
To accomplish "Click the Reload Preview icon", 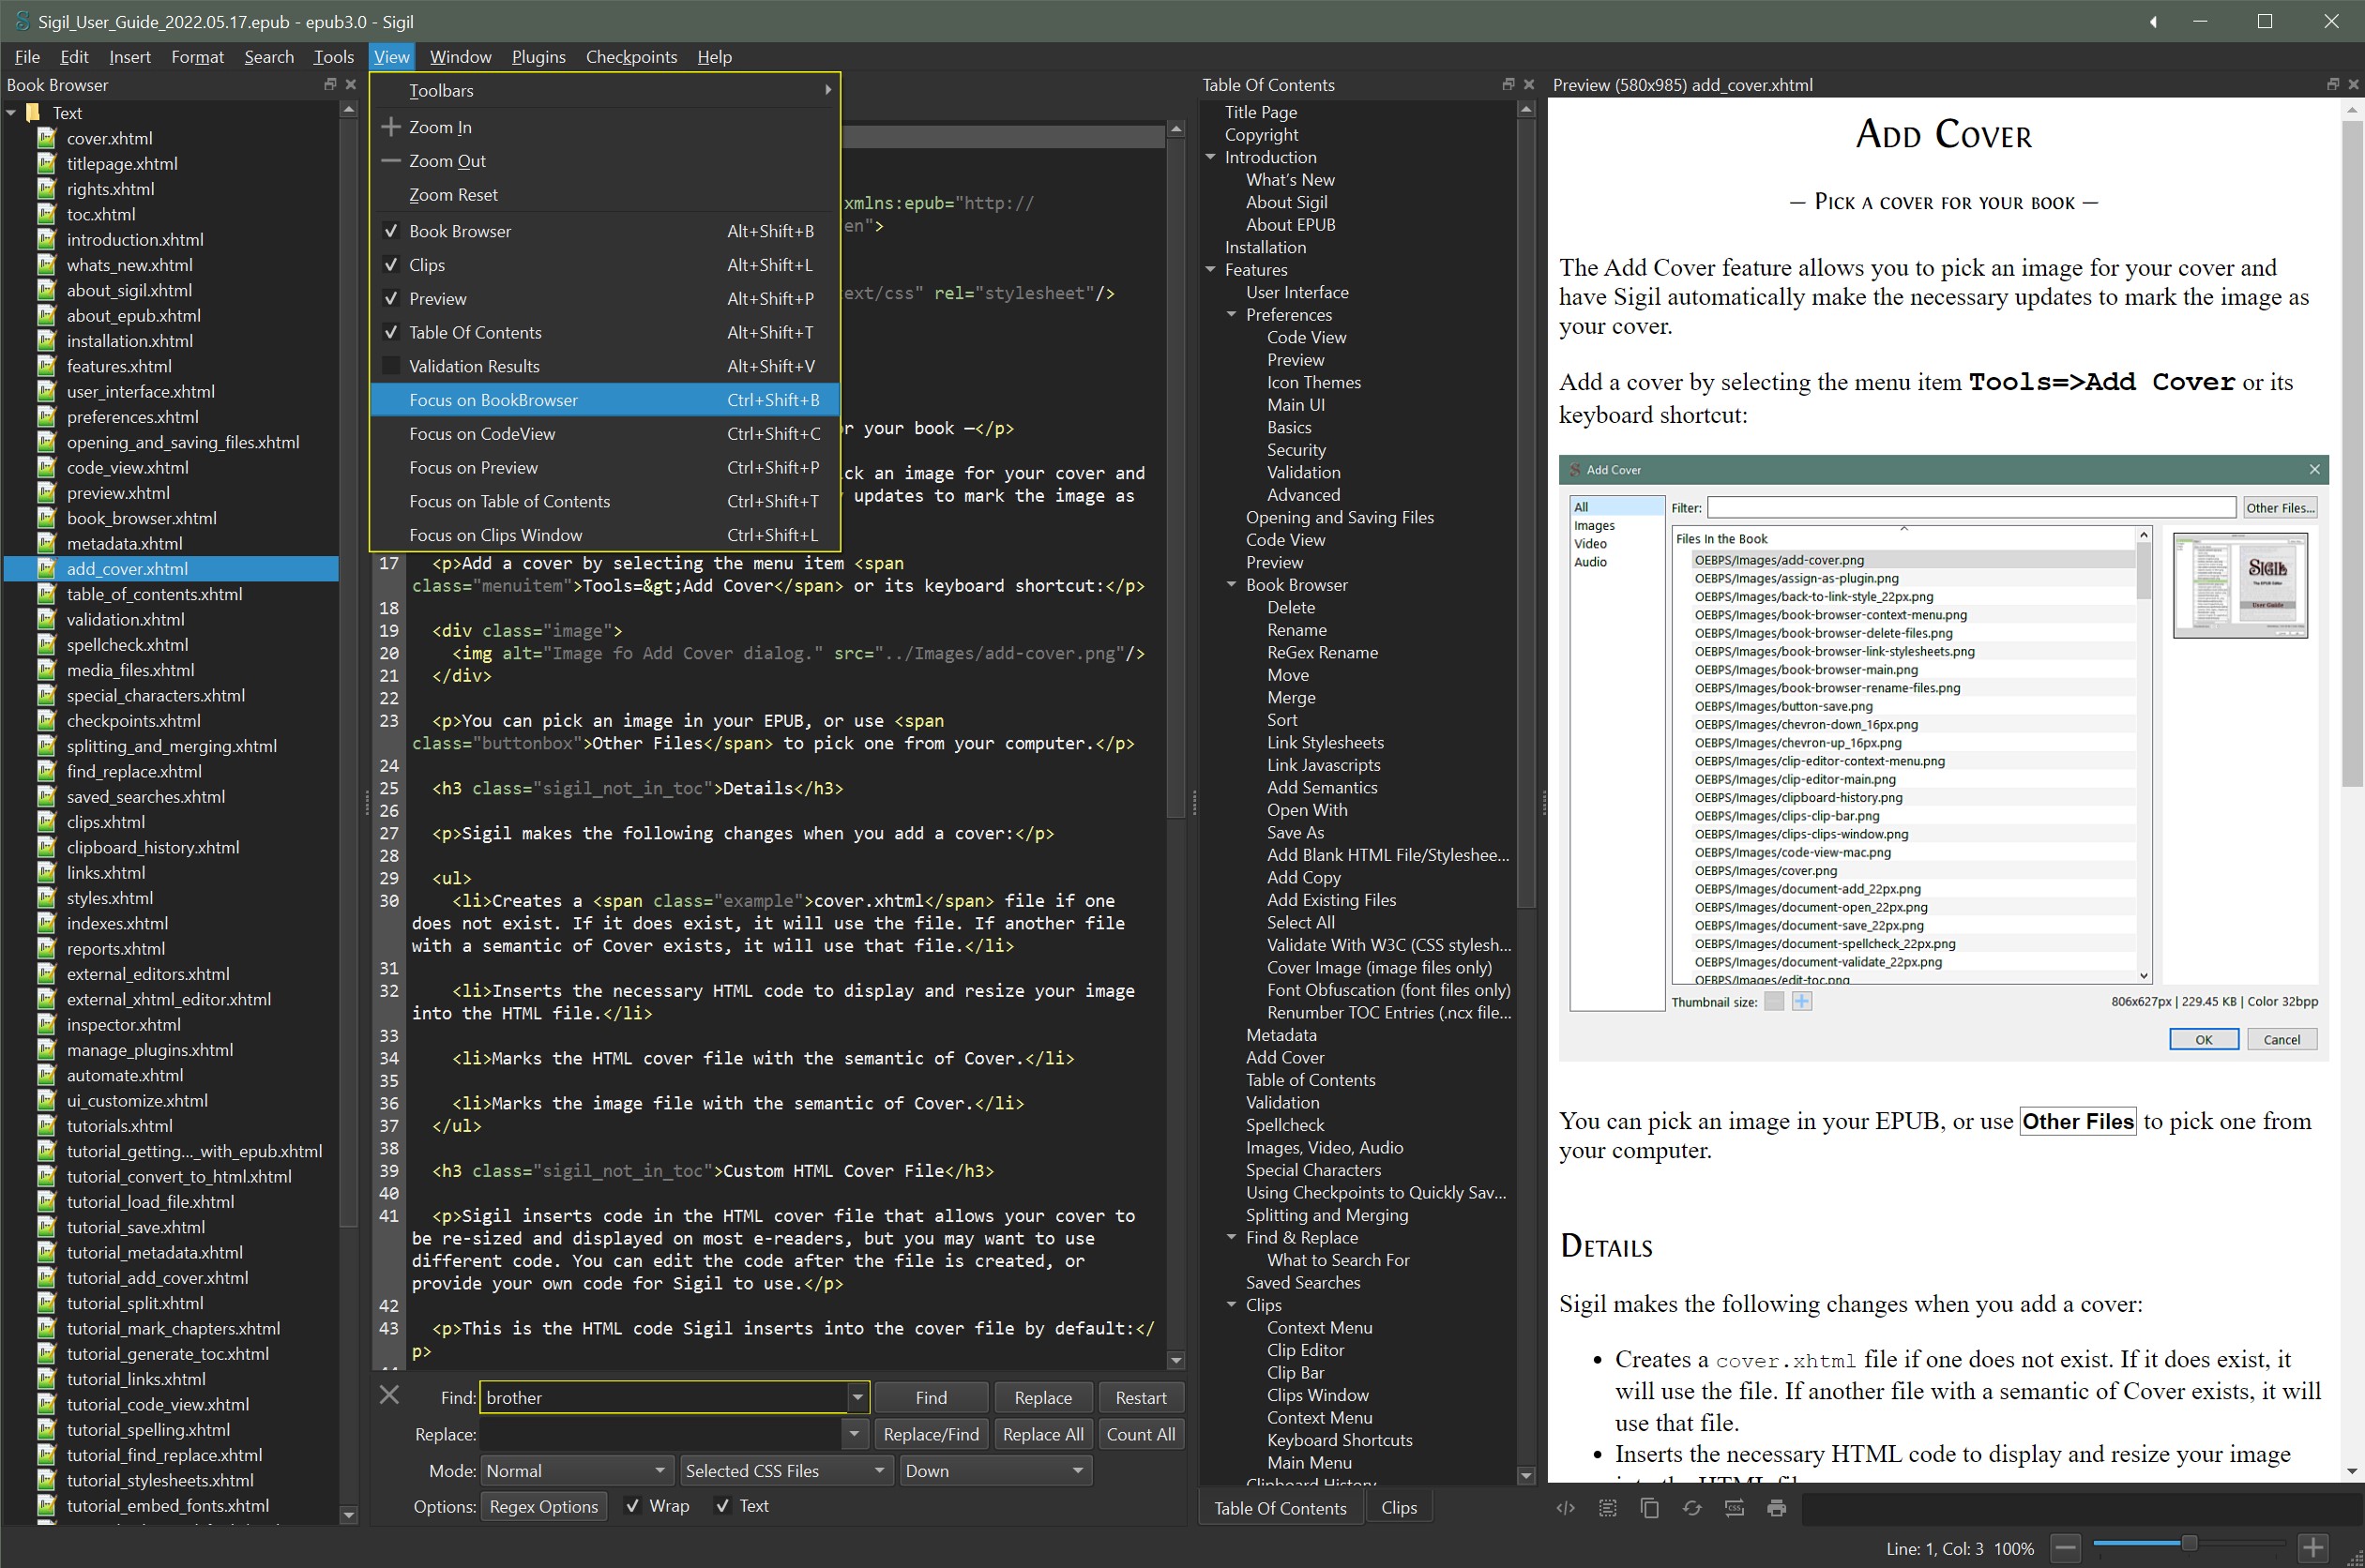I will (1691, 1508).
